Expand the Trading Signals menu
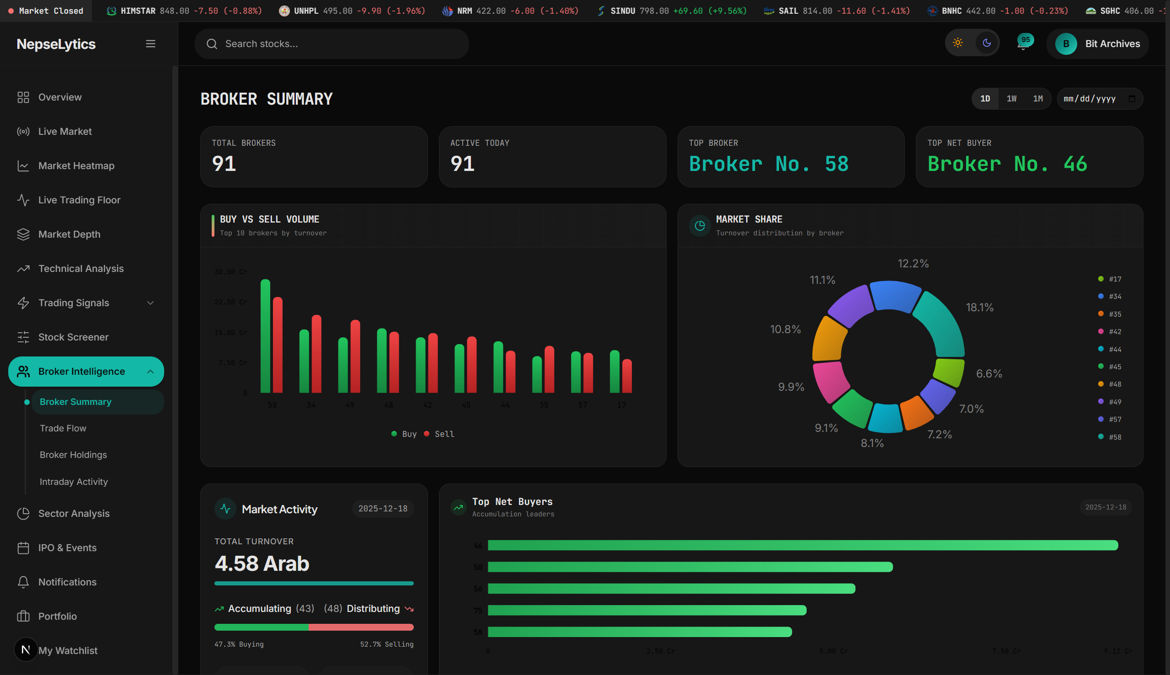The image size is (1170, 675). tap(150, 303)
